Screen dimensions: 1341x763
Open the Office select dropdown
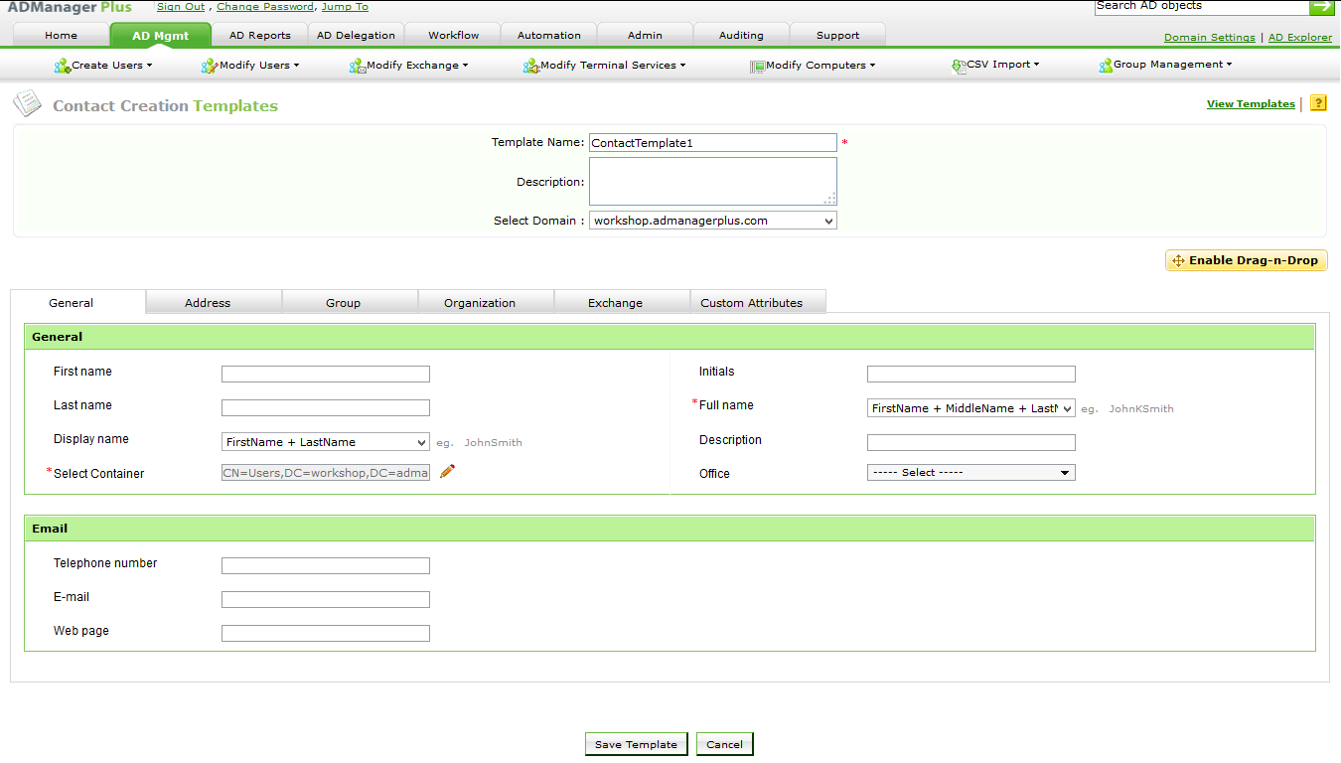(971, 473)
